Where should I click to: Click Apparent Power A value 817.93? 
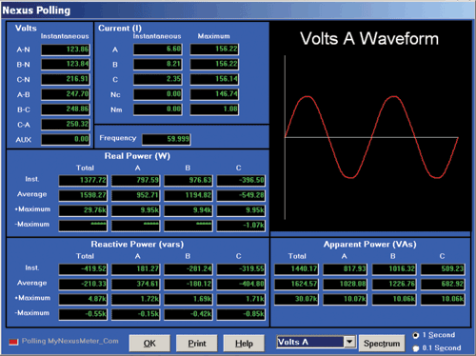click(345, 269)
